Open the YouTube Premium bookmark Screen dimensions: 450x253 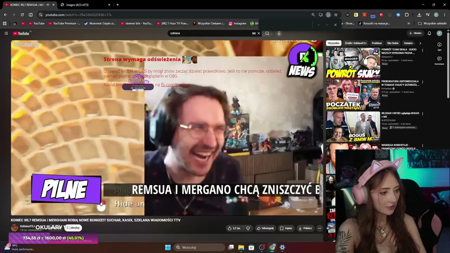point(64,24)
